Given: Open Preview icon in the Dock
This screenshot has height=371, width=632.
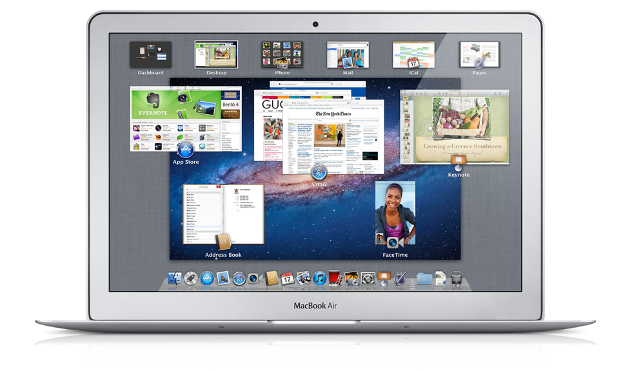Looking at the screenshot, I should tap(304, 278).
